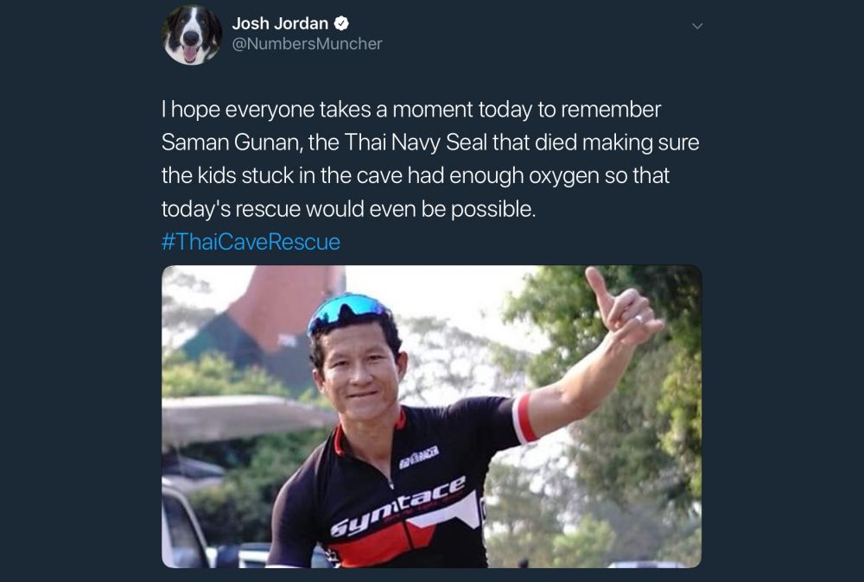Open the dog profile avatar
The image size is (864, 582).
pyautogui.click(x=192, y=35)
